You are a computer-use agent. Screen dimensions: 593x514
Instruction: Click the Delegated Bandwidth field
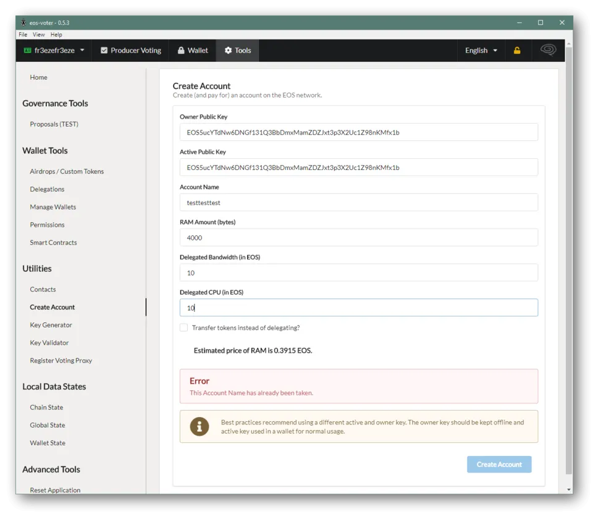[358, 273]
